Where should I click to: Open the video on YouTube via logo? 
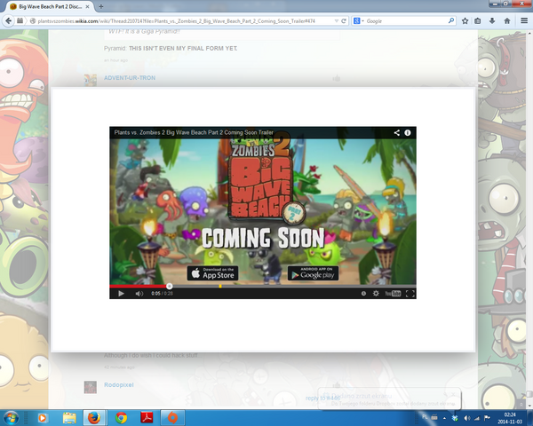pyautogui.click(x=393, y=294)
